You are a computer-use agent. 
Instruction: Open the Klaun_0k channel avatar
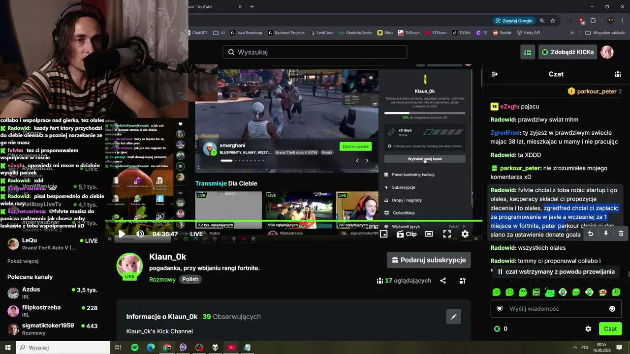click(129, 266)
